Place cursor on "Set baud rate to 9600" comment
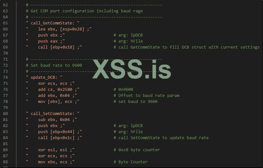This screenshot has height=168, width=263. 56,65
